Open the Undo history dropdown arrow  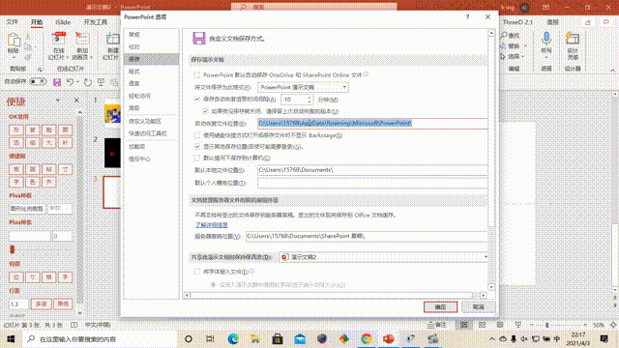[x=77, y=82]
